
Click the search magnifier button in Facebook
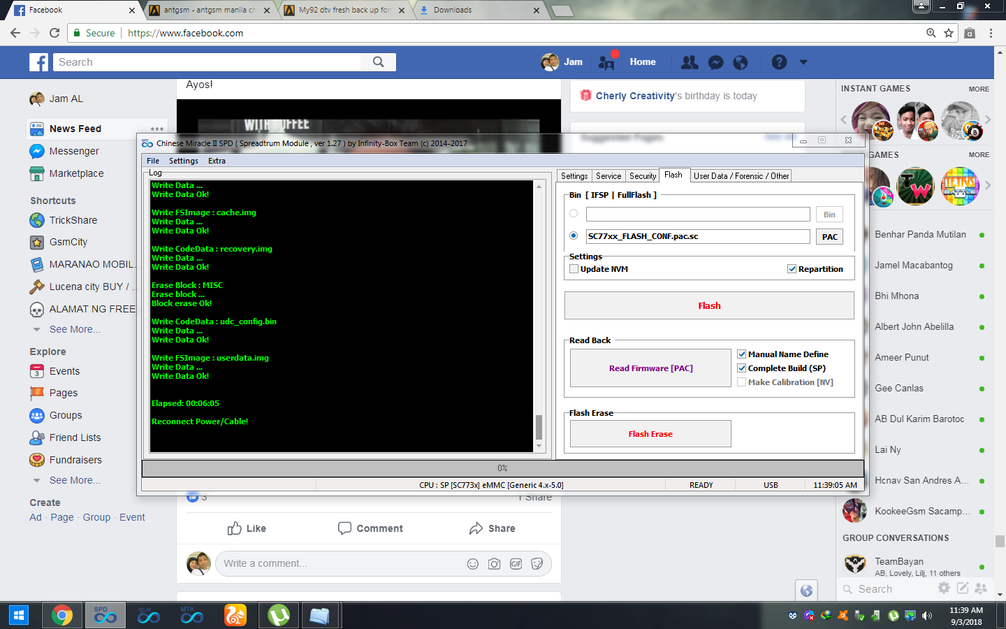coord(378,62)
